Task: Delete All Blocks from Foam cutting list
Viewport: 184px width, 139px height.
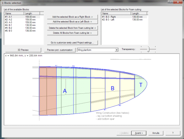Action: pyautogui.click(x=73, y=33)
